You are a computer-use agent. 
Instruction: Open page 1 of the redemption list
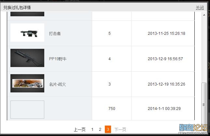pos(92,129)
